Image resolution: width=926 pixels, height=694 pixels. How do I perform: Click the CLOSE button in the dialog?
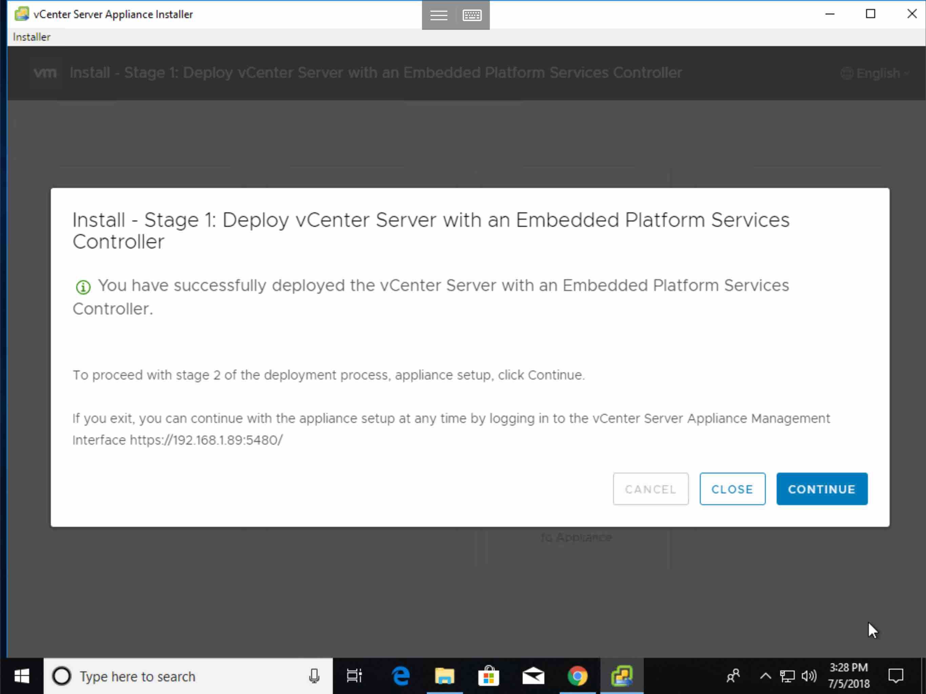pos(732,489)
